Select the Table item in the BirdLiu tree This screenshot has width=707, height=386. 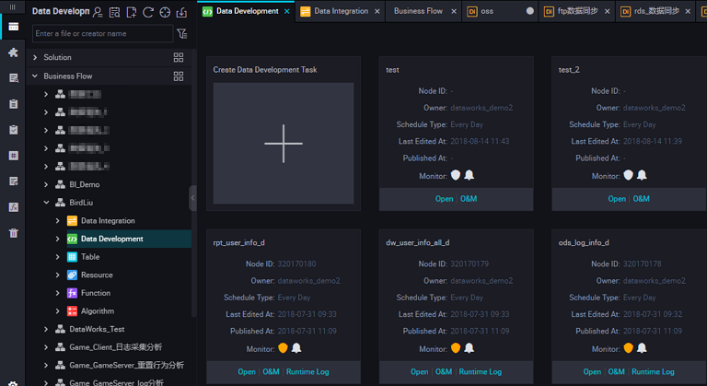(90, 257)
